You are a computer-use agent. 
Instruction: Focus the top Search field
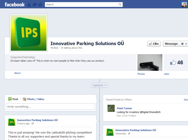[x=81, y=4]
